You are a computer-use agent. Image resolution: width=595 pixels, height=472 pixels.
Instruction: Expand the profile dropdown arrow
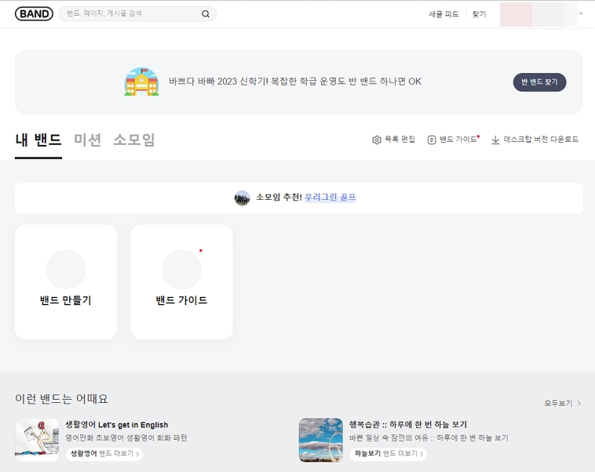581,14
